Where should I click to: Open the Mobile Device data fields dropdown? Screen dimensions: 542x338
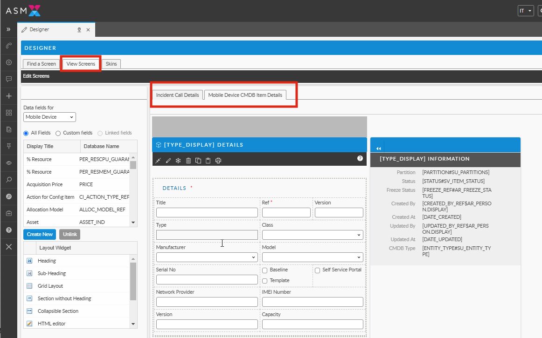pos(49,117)
